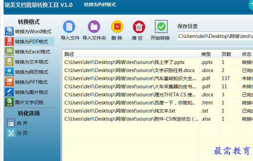Select 转换为PPT格式 in sidebar
The width and height of the screenshot is (253, 161).
tap(31, 82)
